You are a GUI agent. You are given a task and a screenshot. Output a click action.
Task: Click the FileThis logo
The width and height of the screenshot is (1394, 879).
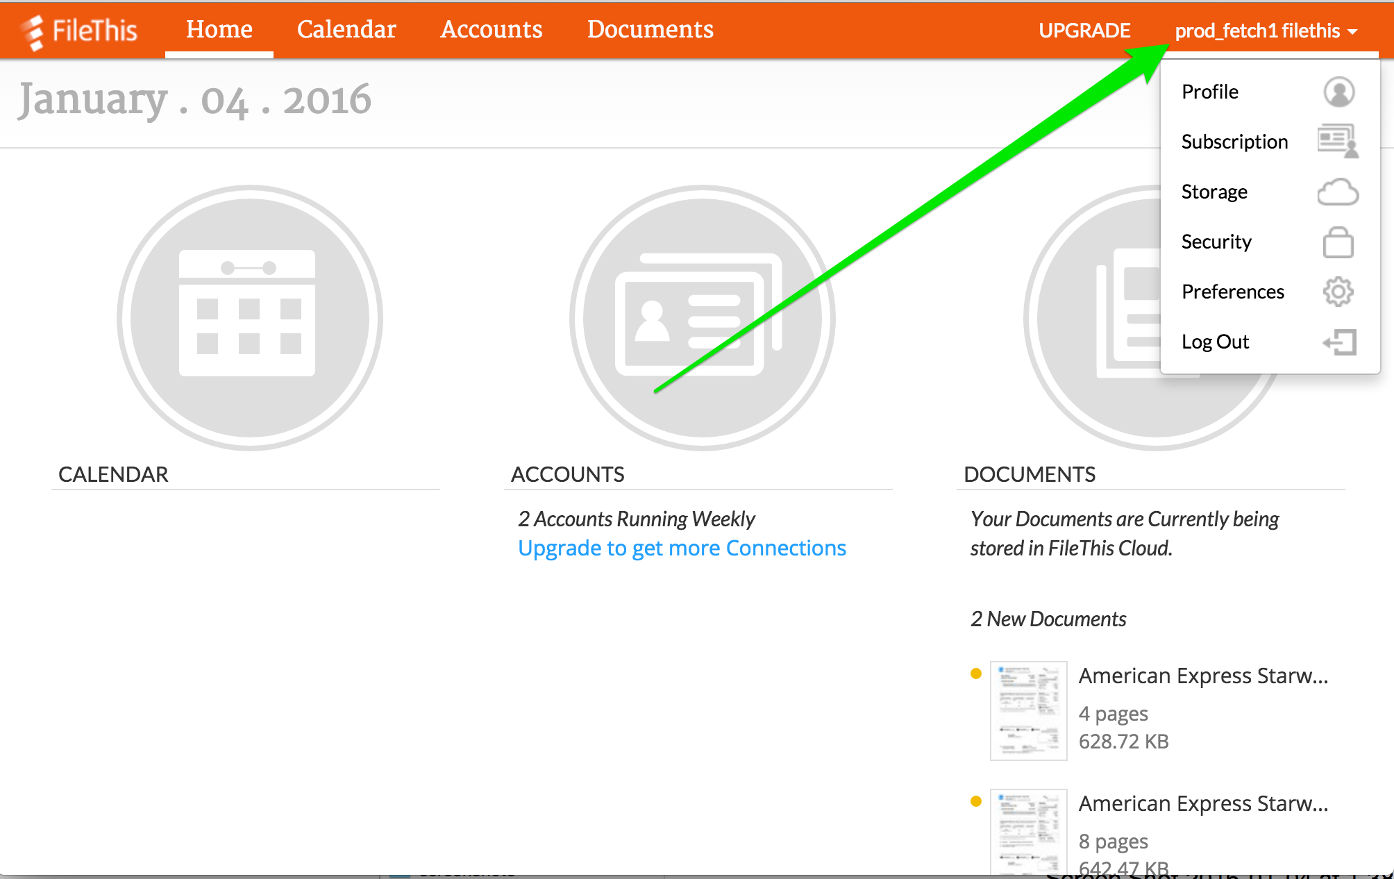pyautogui.click(x=79, y=31)
